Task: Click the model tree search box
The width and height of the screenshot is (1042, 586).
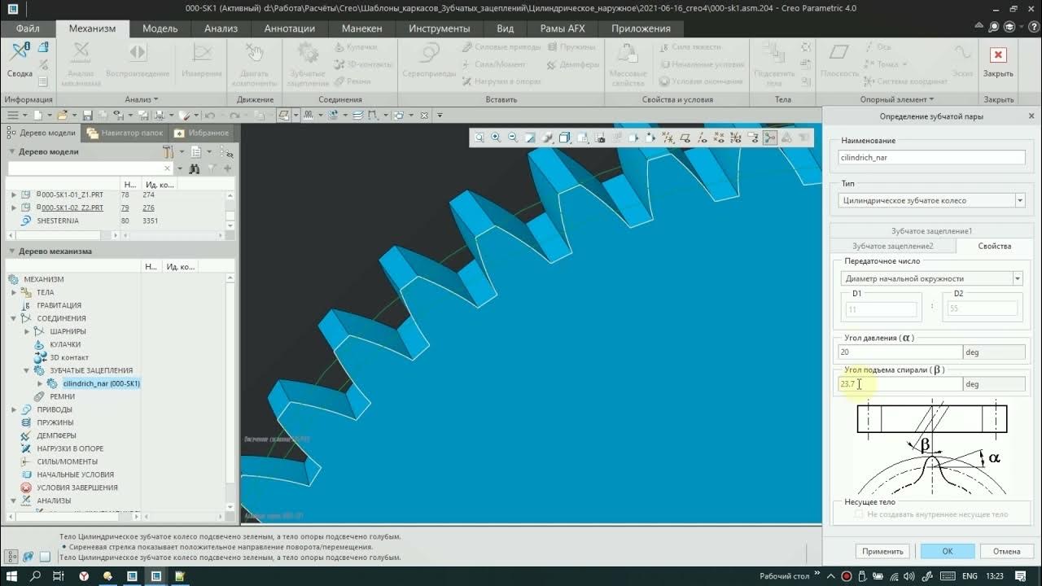Action: click(90, 168)
